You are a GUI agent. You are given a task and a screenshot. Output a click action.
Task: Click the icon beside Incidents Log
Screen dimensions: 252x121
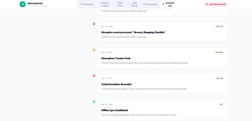point(163,4)
